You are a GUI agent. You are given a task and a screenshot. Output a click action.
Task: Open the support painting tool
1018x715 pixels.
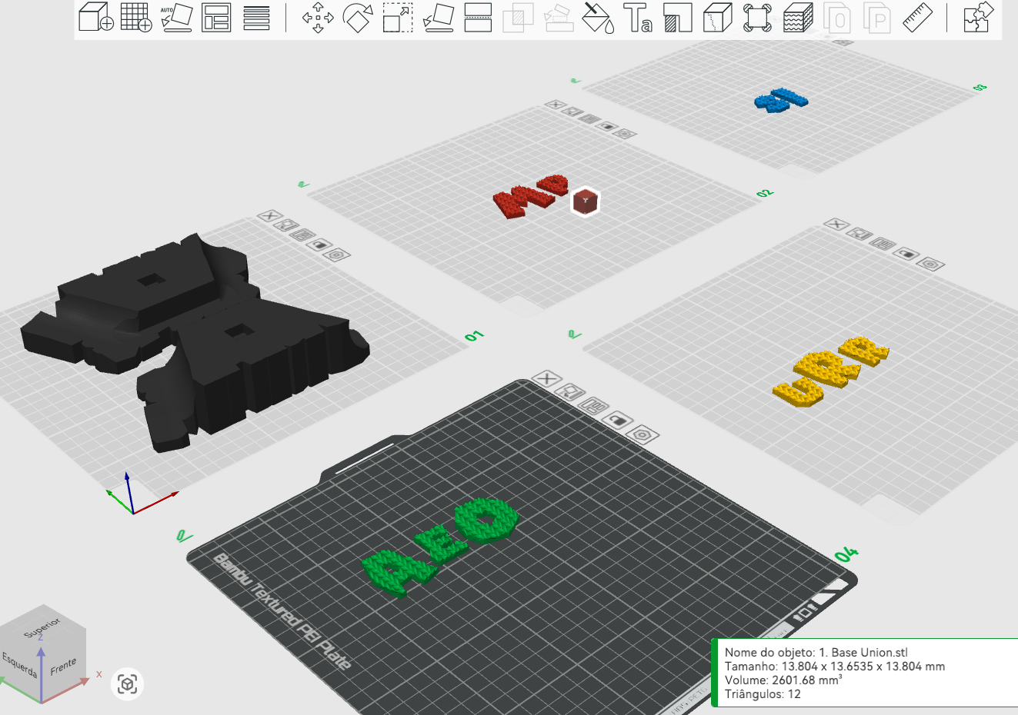[x=678, y=17]
